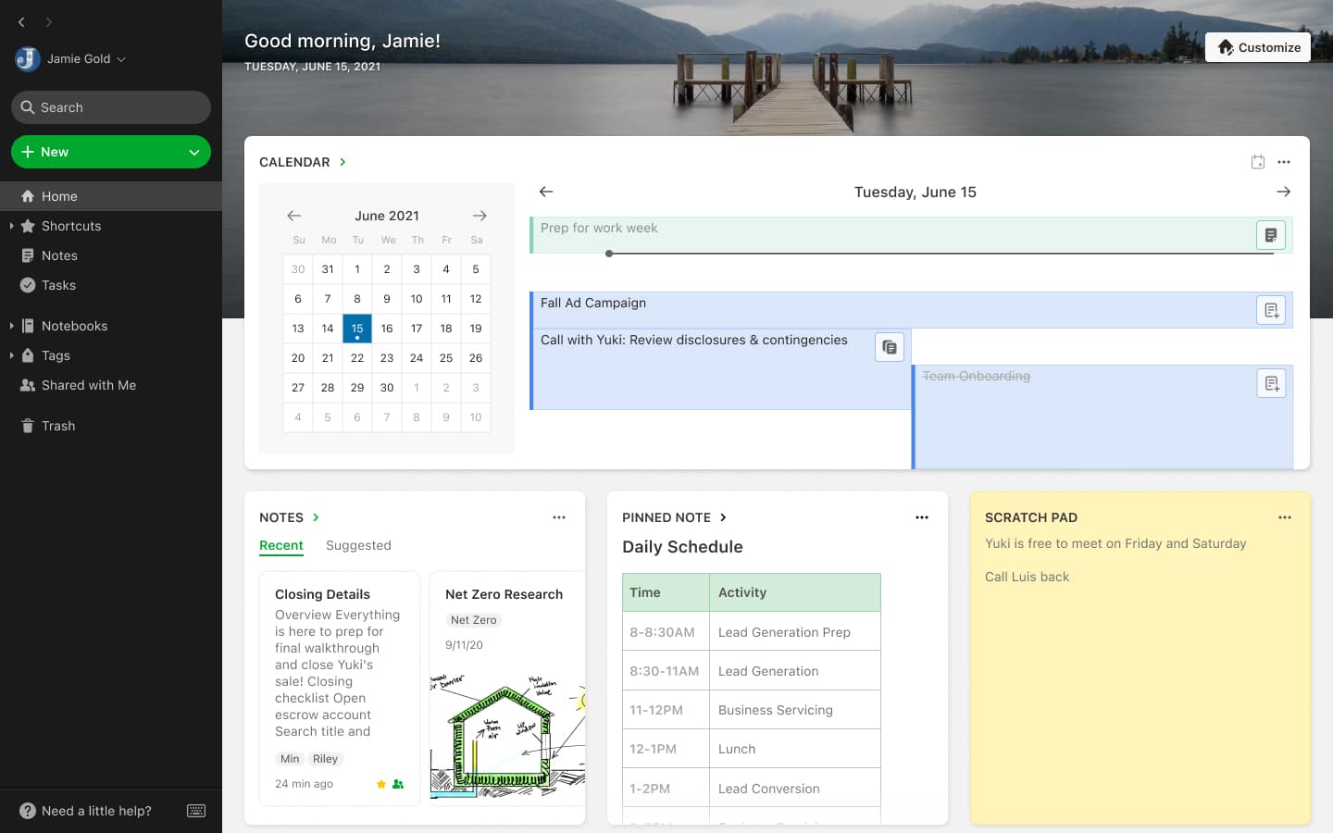
Task: Click the jump-to-today calendar icon
Action: click(1258, 161)
